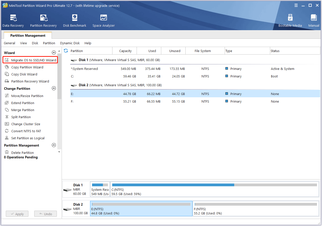Image resolution: width=322 pixels, height=226 pixels.
Task: Click the Apply button
Action: tap(17, 214)
